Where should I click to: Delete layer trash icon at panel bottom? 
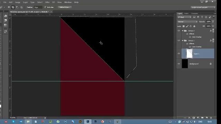click(x=211, y=118)
